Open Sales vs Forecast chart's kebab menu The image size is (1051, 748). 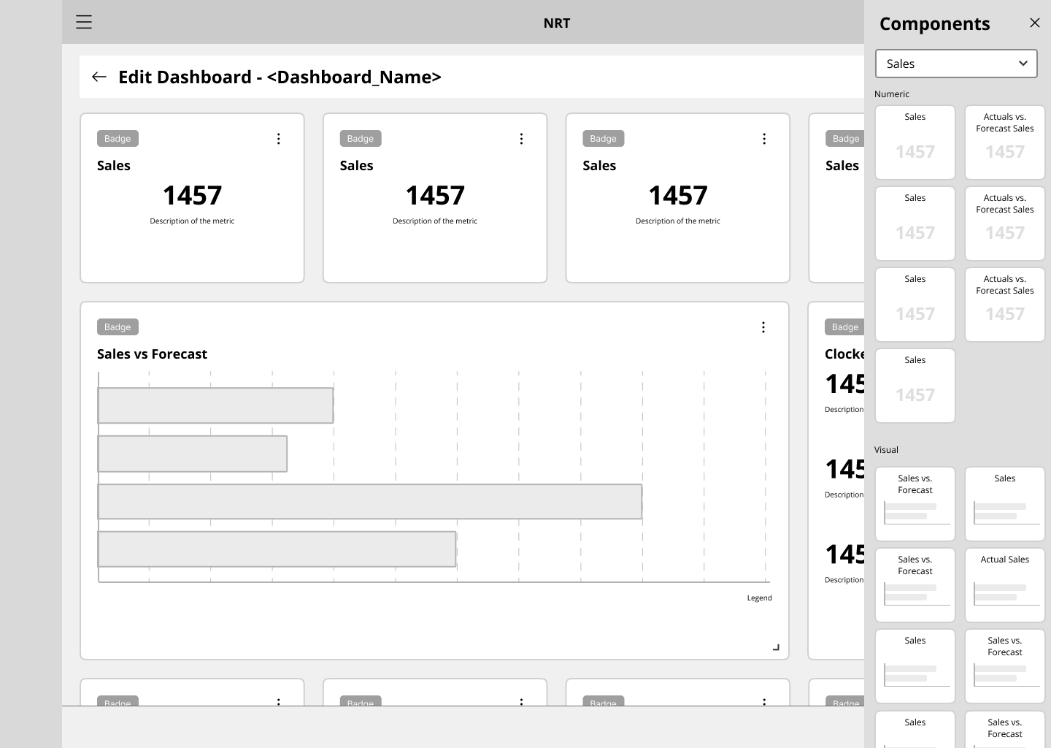(763, 327)
